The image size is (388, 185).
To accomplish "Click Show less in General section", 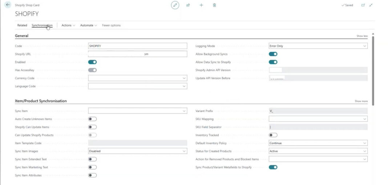I will (362, 36).
